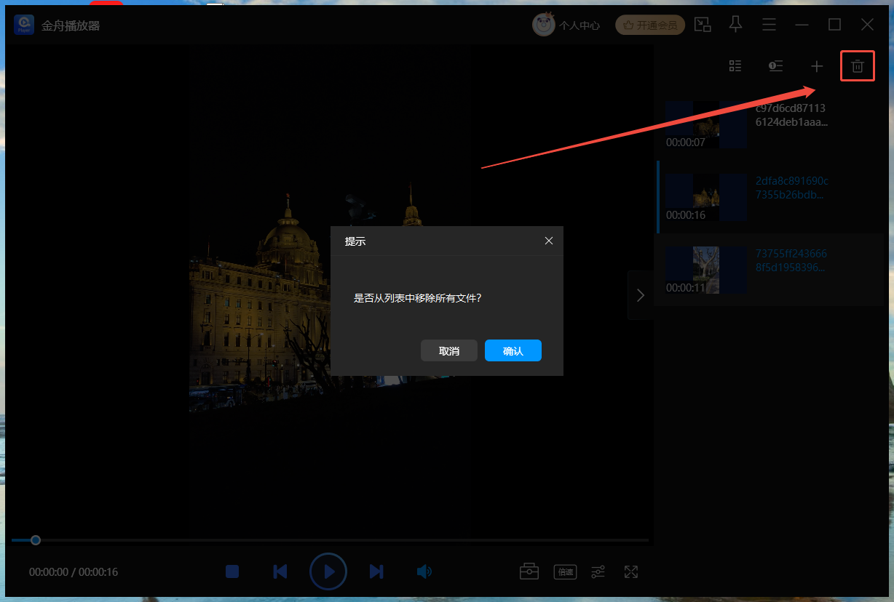Open the toolbox briefcase icon
This screenshot has width=894, height=602.
click(x=529, y=571)
